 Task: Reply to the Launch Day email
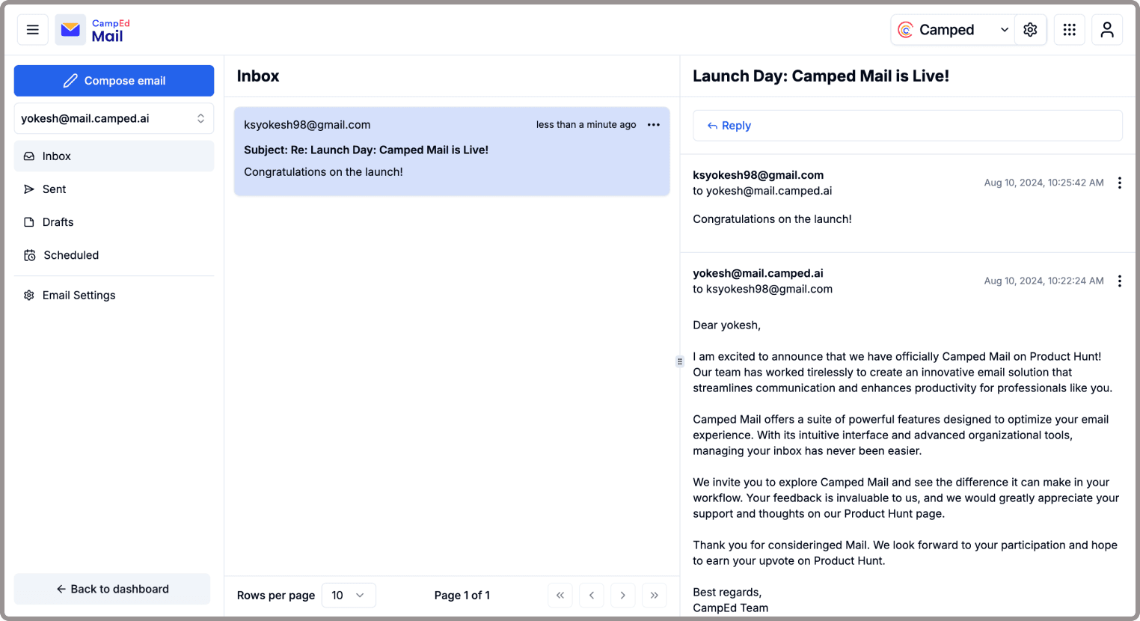tap(907, 126)
